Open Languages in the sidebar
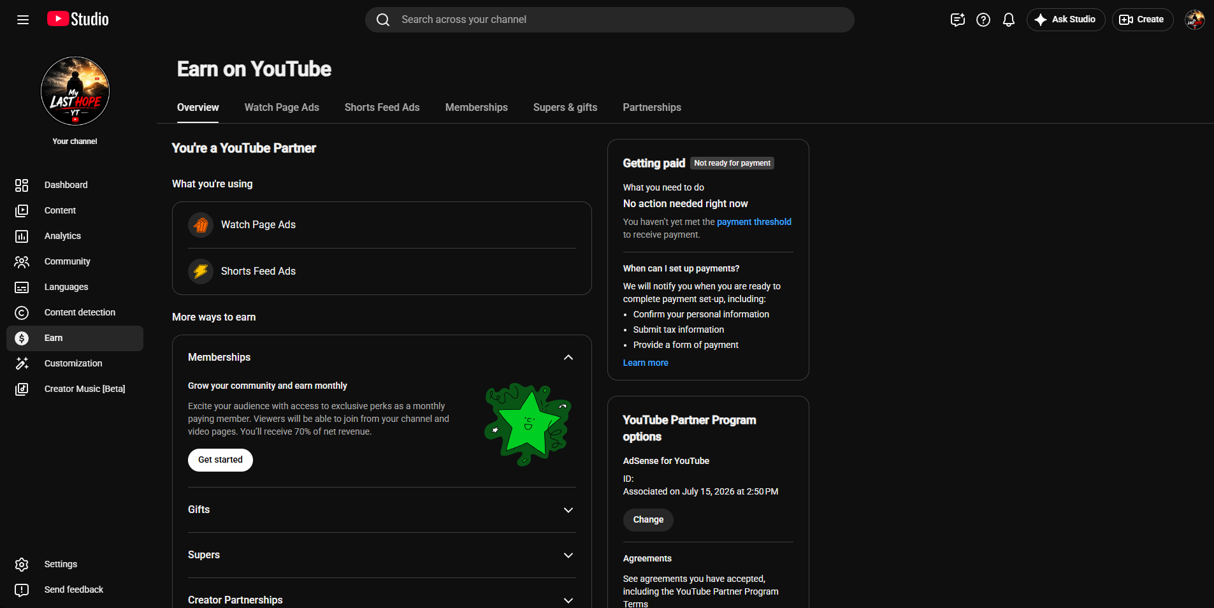 (75, 287)
